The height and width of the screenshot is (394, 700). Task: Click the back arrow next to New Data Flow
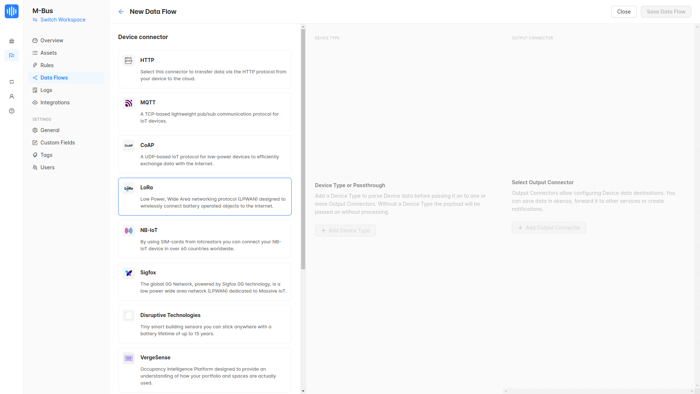click(121, 12)
